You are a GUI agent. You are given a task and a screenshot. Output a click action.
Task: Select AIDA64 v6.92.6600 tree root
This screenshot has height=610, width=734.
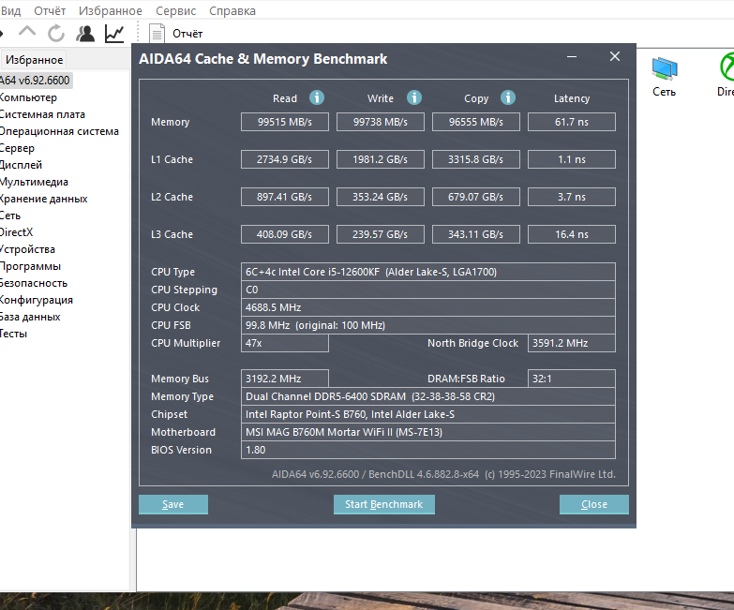[x=35, y=81]
